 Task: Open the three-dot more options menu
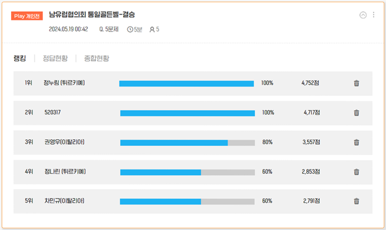(374, 15)
